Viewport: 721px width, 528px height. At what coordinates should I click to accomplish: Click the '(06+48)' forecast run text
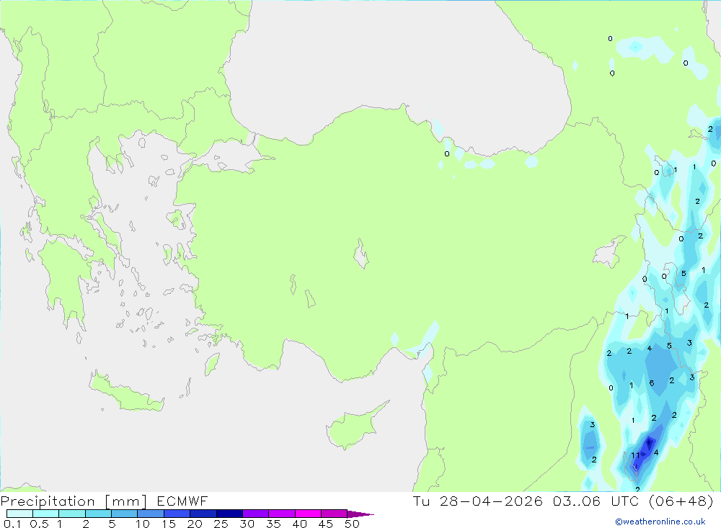[x=681, y=501]
